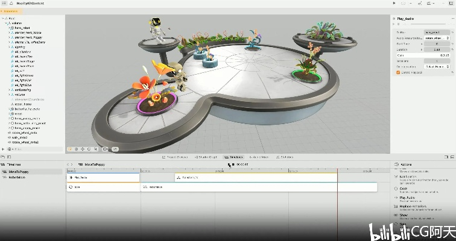The height and width of the screenshot is (241, 456).
Task: Switch to the Shader Graph tab
Action: tap(206, 157)
